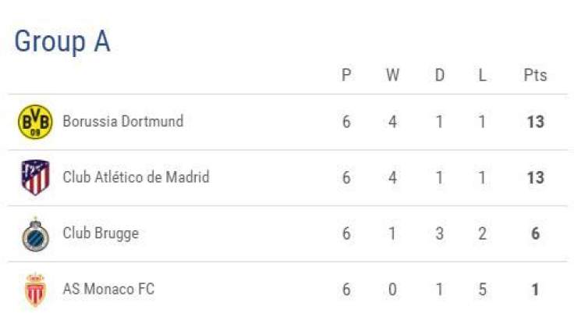Select the Club Brugge team name
This screenshot has width=585, height=317.
pyautogui.click(x=101, y=233)
